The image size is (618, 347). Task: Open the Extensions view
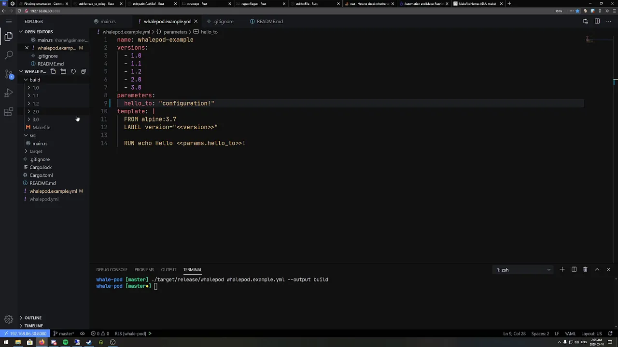pyautogui.click(x=9, y=112)
